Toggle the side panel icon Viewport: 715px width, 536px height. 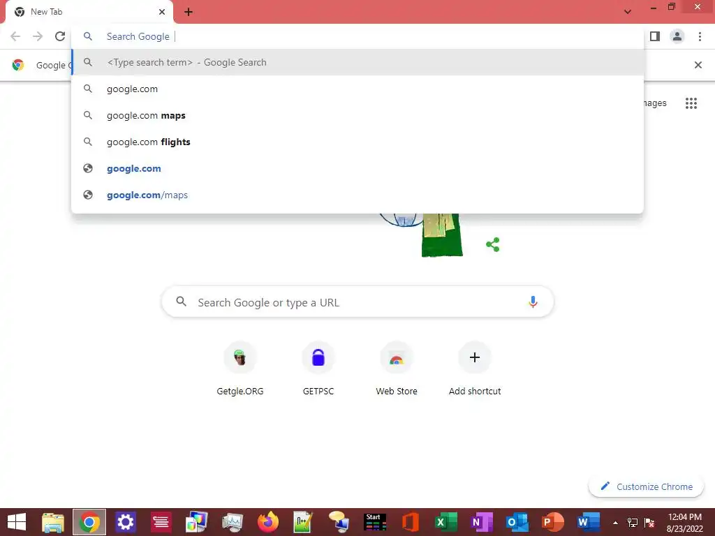pos(655,36)
